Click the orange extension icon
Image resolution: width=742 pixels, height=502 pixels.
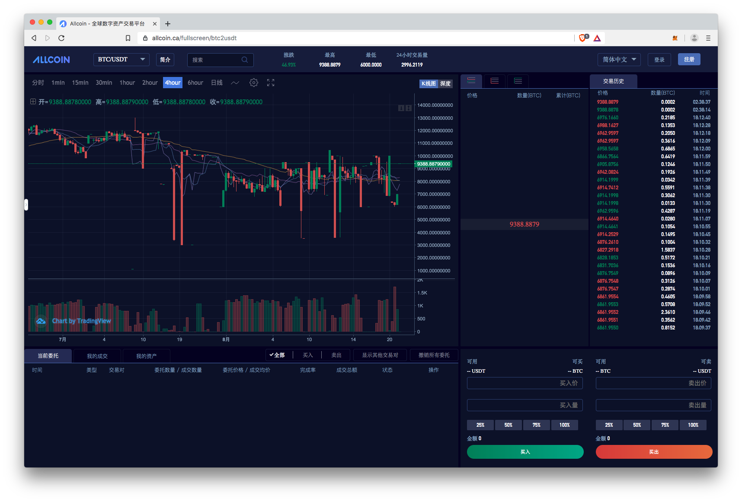coord(675,38)
